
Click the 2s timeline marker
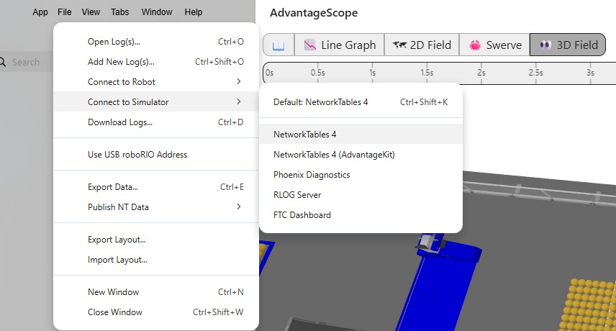[x=481, y=73]
